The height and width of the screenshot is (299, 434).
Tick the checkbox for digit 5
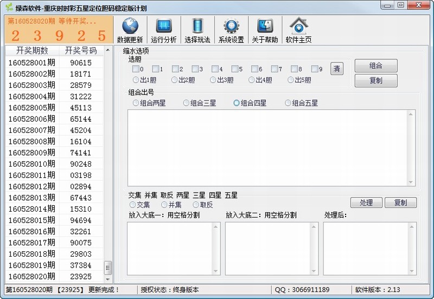[x=235, y=69]
